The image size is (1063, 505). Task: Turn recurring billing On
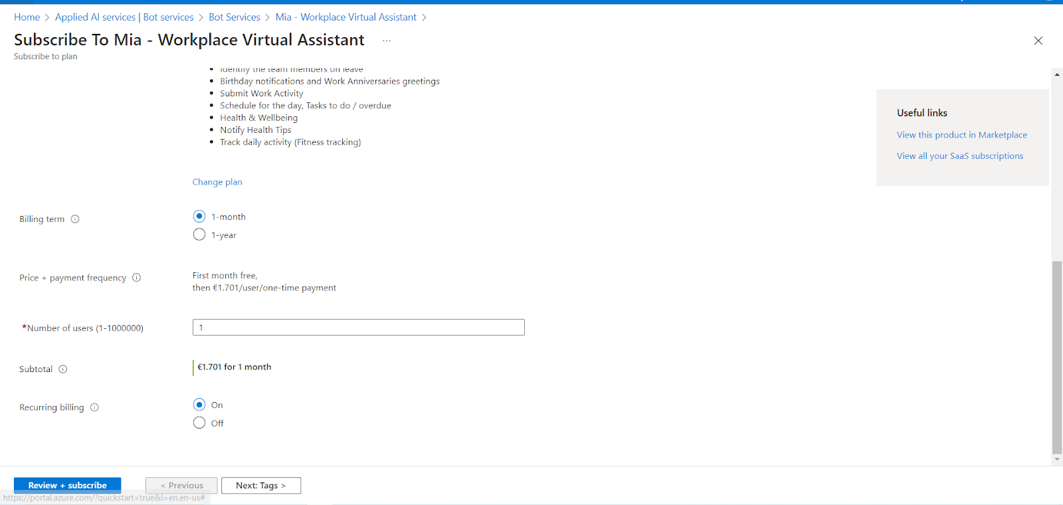point(199,405)
